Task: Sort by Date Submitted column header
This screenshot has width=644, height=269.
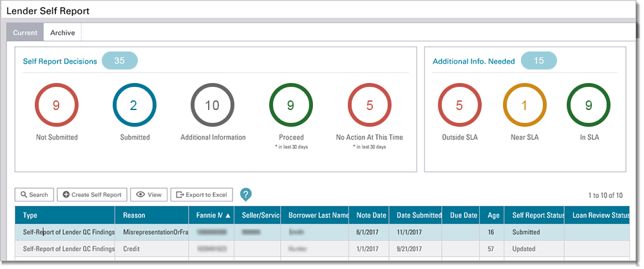Action: point(415,215)
